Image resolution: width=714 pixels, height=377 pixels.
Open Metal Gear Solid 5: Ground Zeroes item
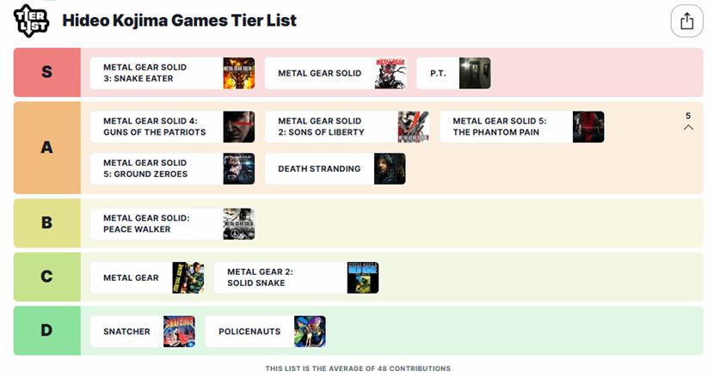[173, 168]
